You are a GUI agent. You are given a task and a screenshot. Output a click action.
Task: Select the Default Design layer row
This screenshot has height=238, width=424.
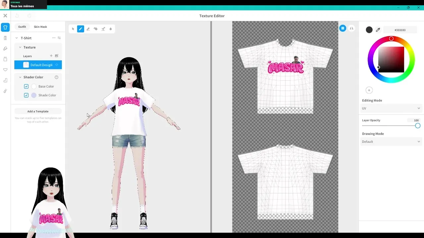tap(38, 65)
